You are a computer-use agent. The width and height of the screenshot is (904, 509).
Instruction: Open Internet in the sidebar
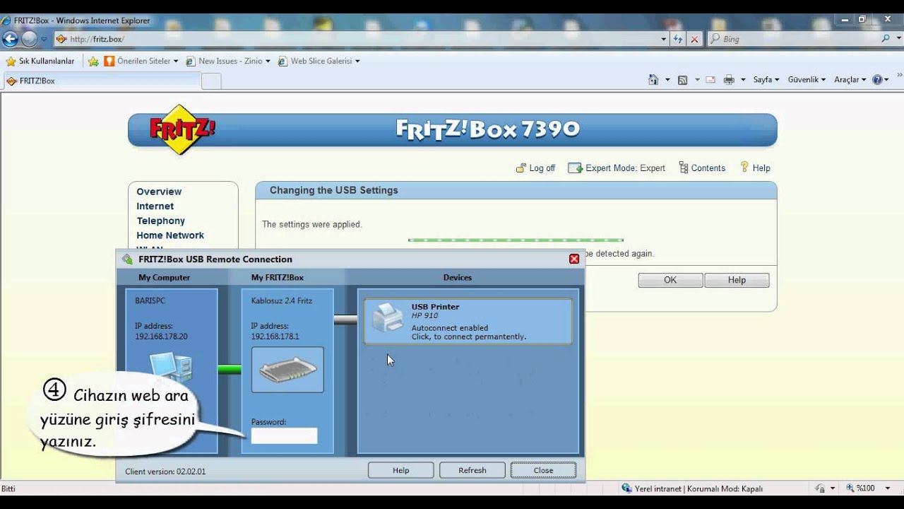click(155, 206)
